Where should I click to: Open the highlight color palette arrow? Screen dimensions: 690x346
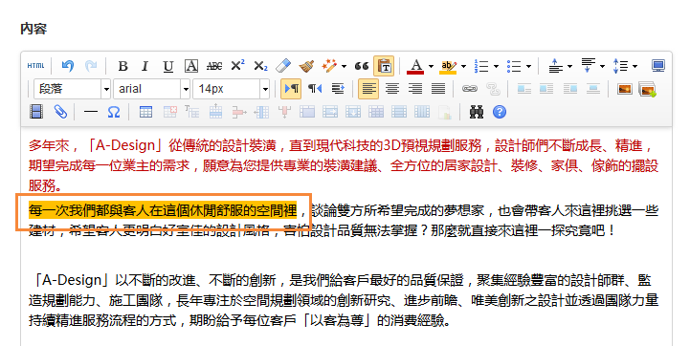click(x=463, y=66)
